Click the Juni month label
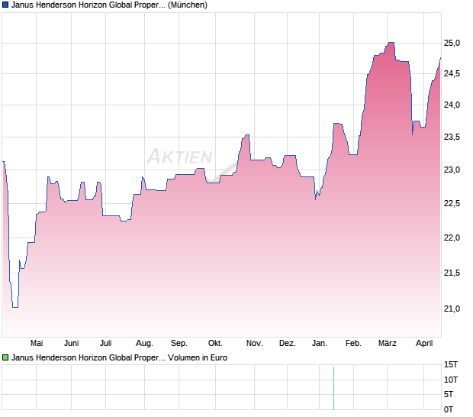Screen dimensions: 473x417 click(72, 344)
